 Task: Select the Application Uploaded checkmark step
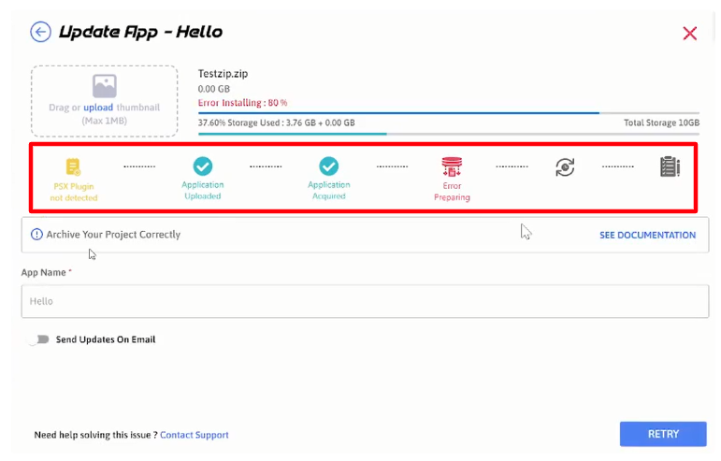coord(202,166)
